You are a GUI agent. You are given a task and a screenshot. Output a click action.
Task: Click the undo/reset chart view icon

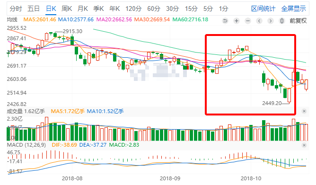pos(225,21)
